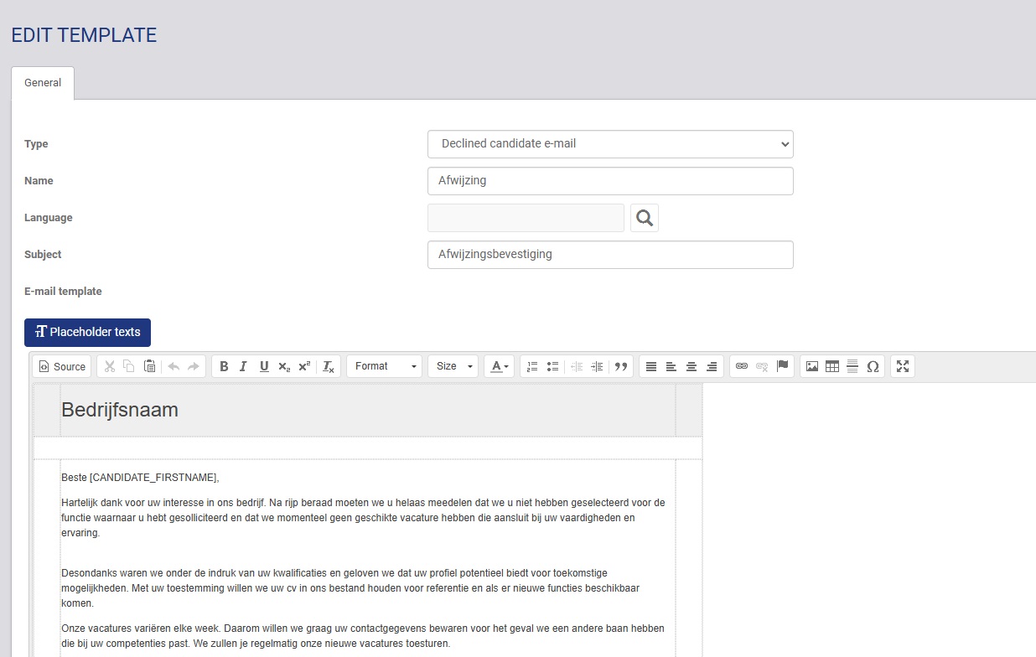Screen dimensions: 1036x657
Task: Expand the Format dropdown
Action: click(x=386, y=366)
